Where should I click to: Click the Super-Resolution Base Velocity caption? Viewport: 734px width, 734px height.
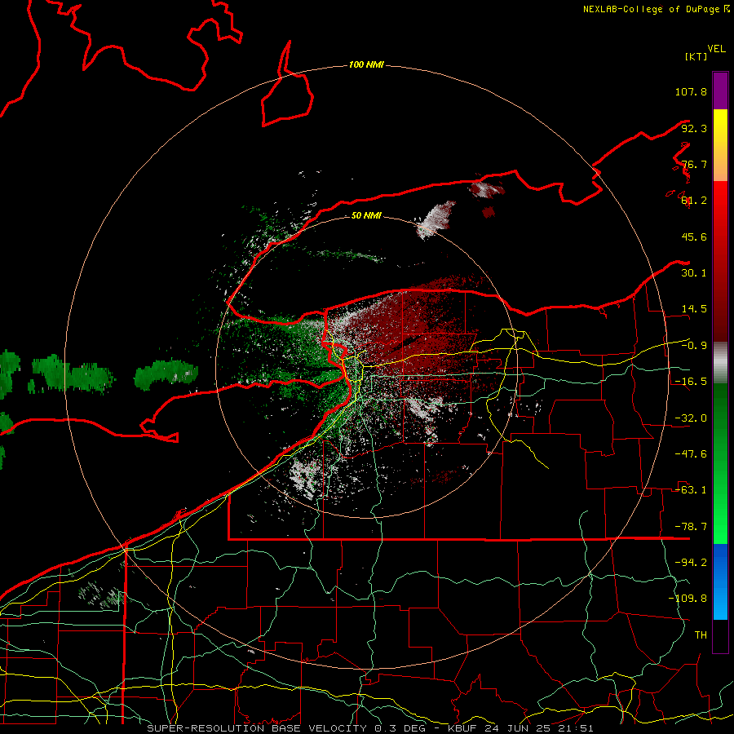[x=370, y=728]
